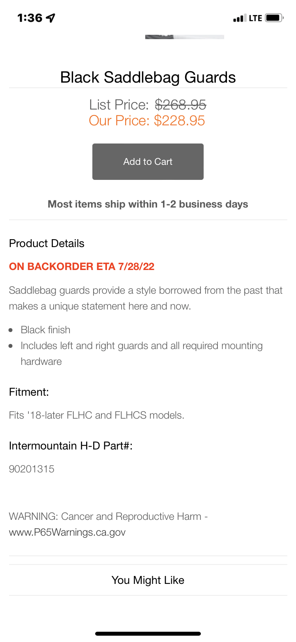Screen dimensions: 296x642
Task: Tap the Black Saddlebag Guards title
Action: tap(148, 77)
